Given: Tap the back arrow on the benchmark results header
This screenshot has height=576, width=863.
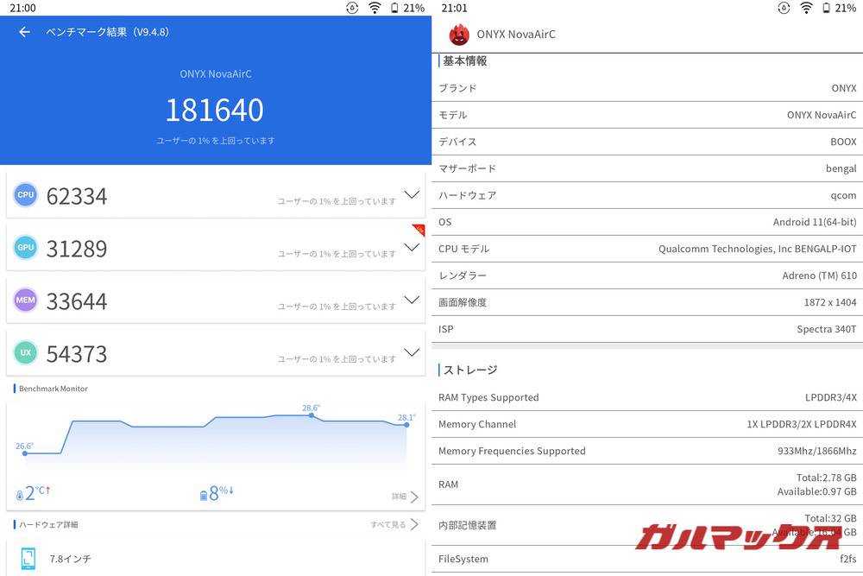Looking at the screenshot, I should [23, 31].
